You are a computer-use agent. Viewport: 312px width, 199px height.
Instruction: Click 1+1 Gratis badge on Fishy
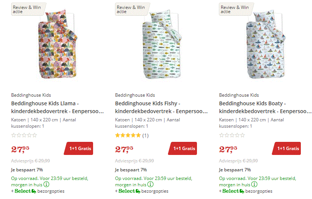pyautogui.click(x=182, y=149)
